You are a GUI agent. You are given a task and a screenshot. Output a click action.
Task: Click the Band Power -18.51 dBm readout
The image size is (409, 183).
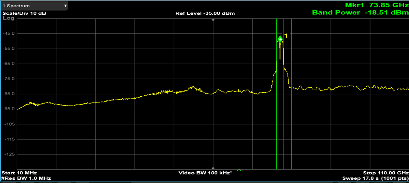pyautogui.click(x=360, y=13)
